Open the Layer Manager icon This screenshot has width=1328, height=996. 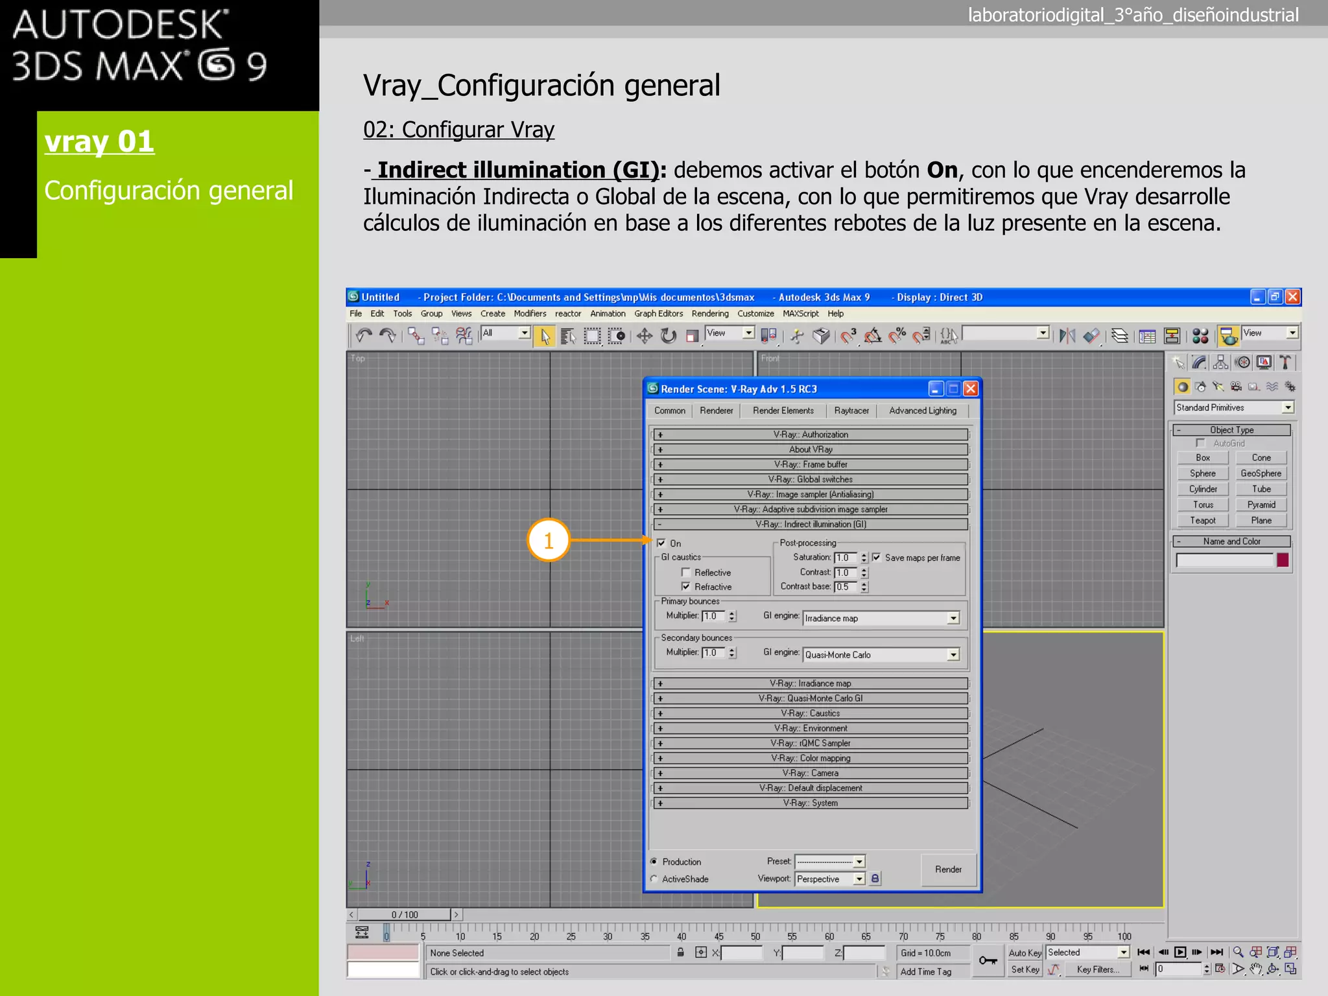[x=1120, y=335]
